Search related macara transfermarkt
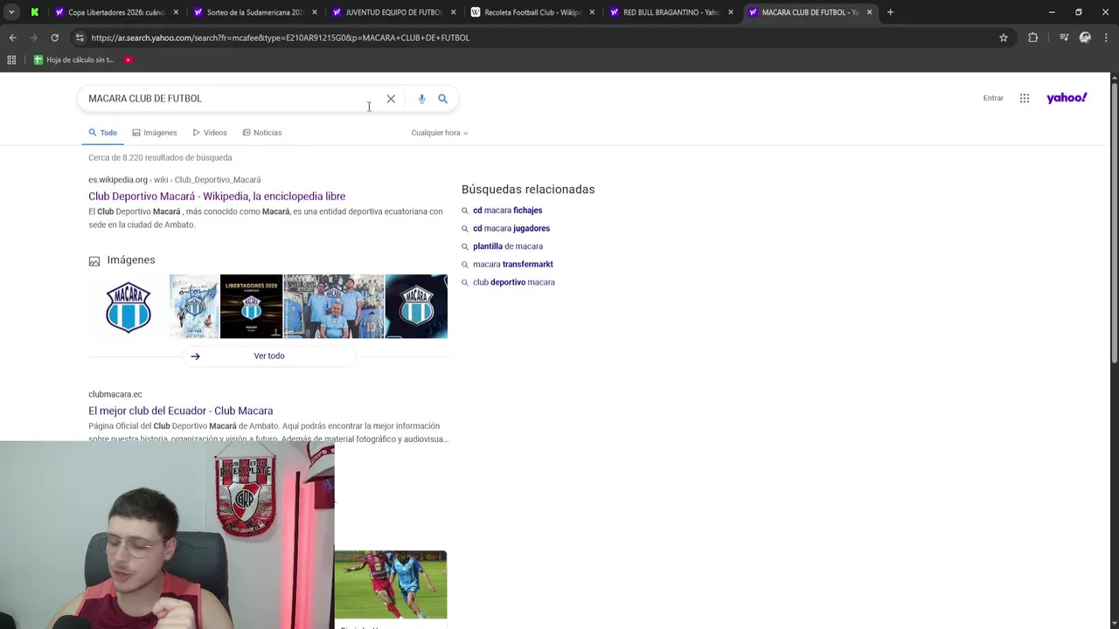The height and width of the screenshot is (629, 1119). click(513, 264)
